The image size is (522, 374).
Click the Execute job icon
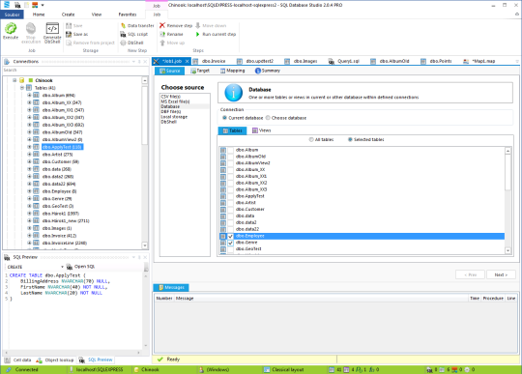coord(11,29)
